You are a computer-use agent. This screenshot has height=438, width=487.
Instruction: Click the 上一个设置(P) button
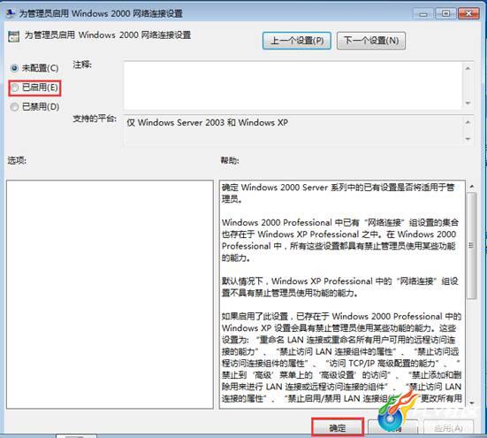pyautogui.click(x=297, y=41)
